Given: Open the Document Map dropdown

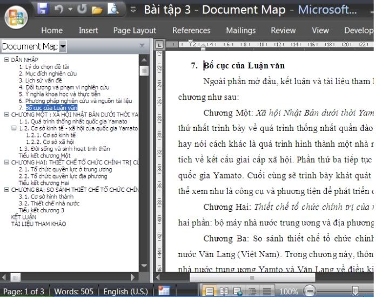Looking at the screenshot, I should point(63,47).
